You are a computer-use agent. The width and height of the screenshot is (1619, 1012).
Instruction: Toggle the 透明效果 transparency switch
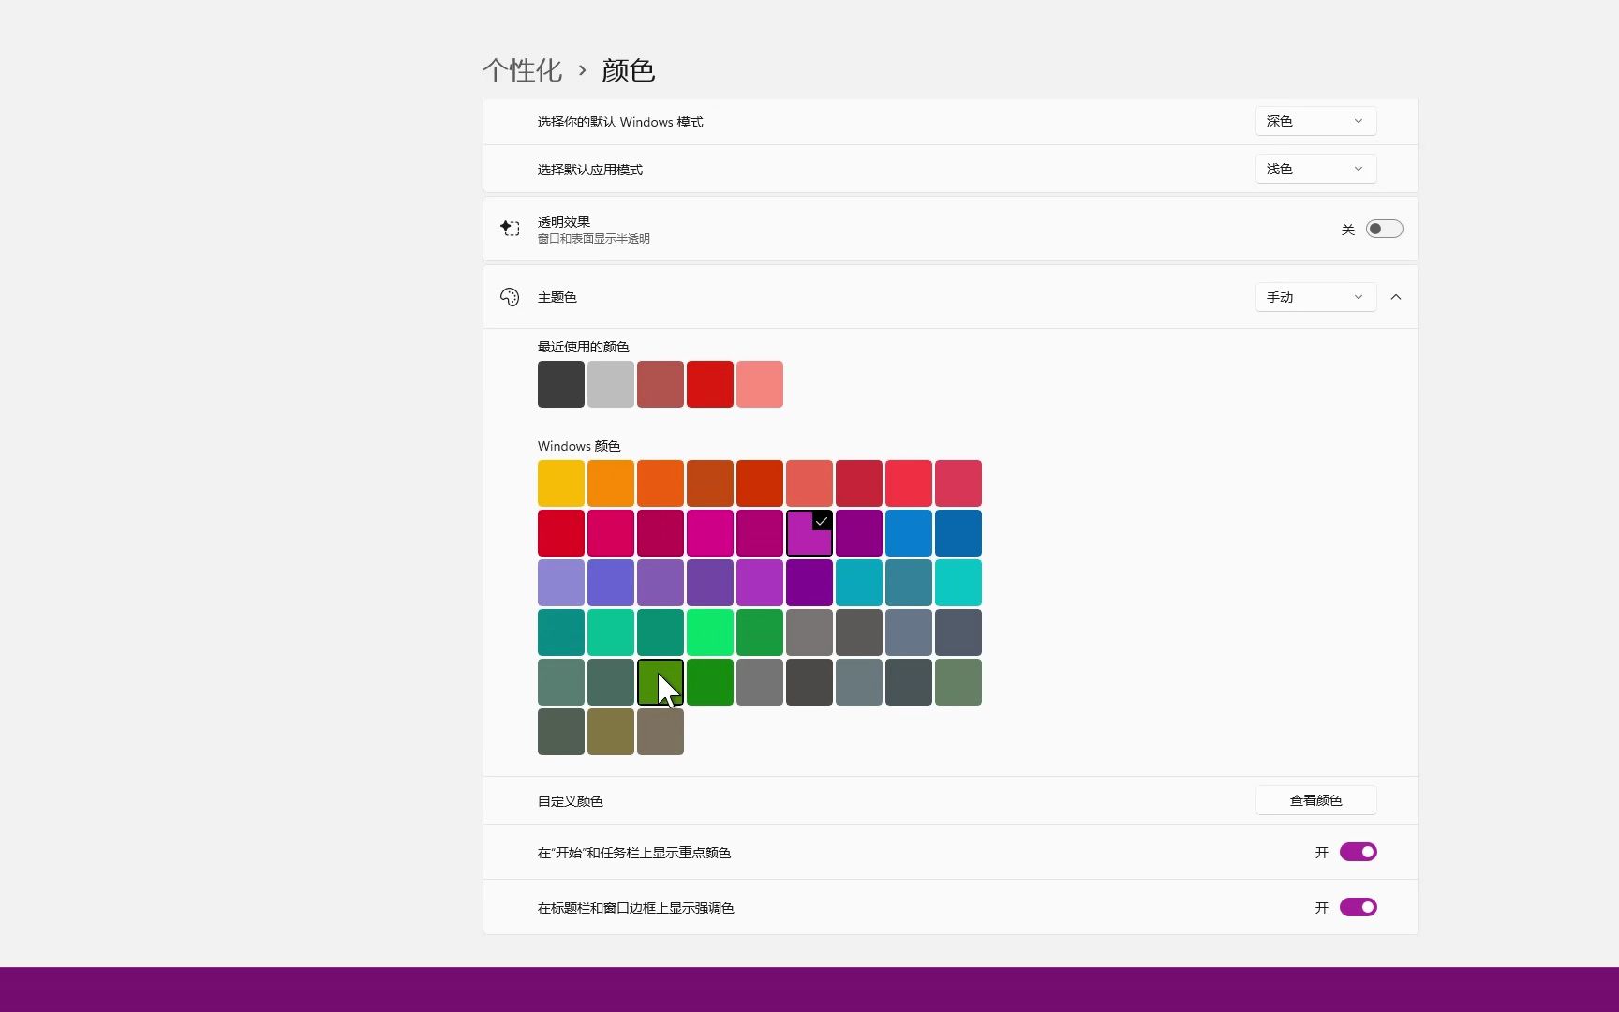pos(1384,229)
